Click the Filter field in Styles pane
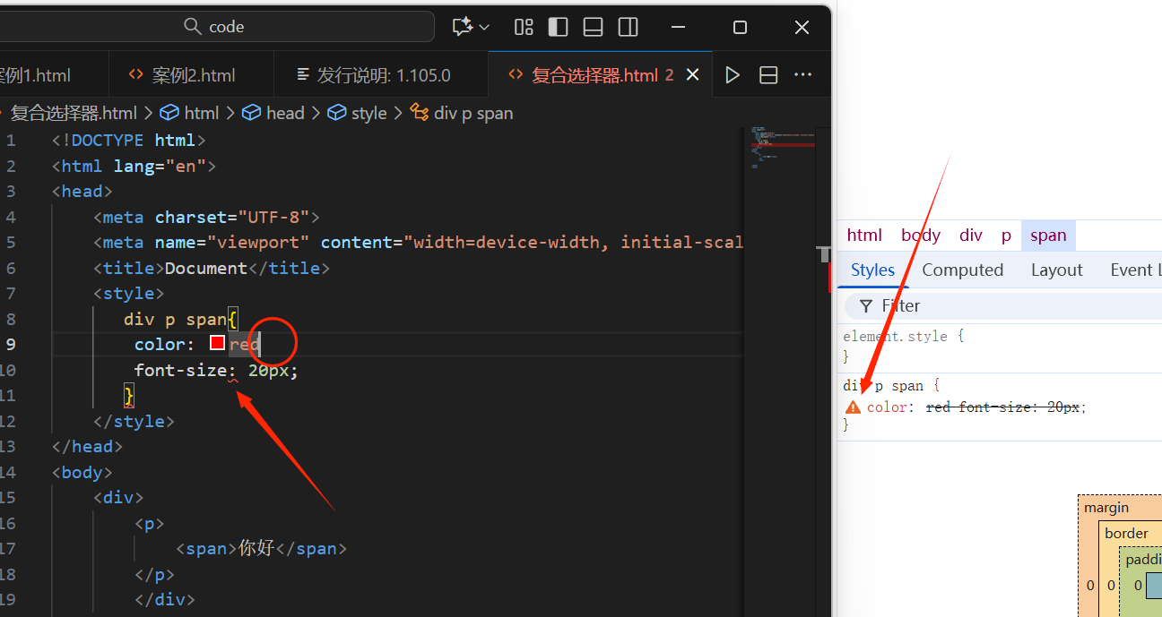This screenshot has height=617, width=1162. [x=1004, y=305]
